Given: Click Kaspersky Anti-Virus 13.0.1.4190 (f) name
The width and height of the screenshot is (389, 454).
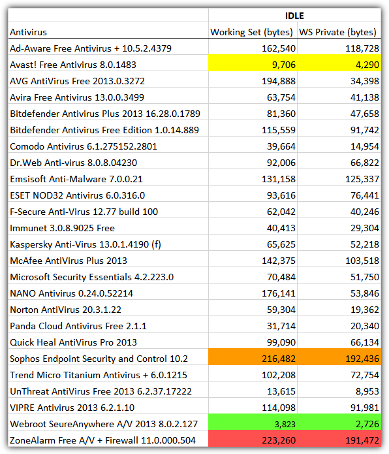Looking at the screenshot, I should tap(86, 244).
